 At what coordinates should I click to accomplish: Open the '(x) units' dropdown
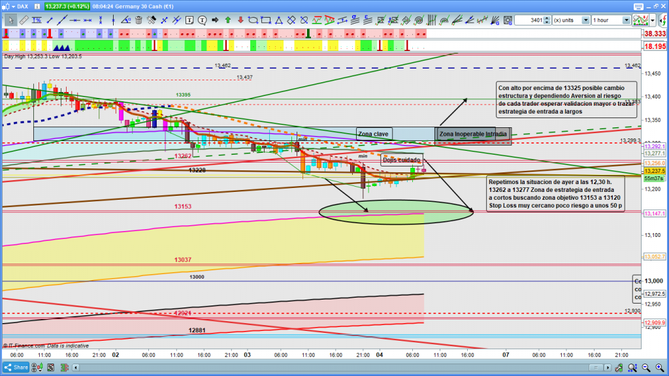pyautogui.click(x=585, y=20)
